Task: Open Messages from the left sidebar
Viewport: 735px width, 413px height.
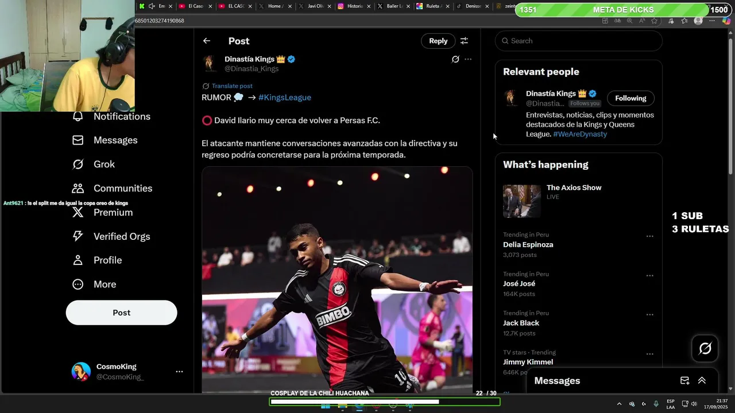Action: point(105,140)
